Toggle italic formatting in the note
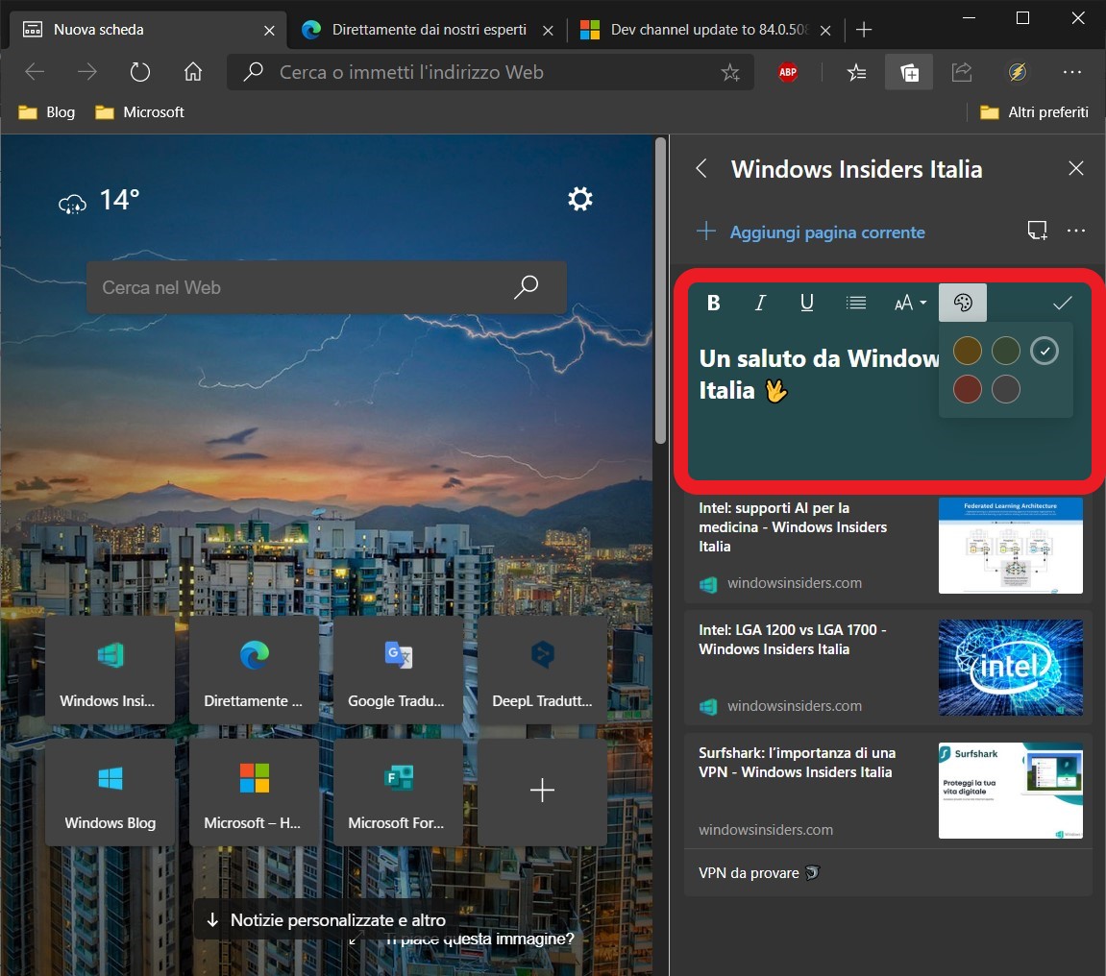 point(760,304)
